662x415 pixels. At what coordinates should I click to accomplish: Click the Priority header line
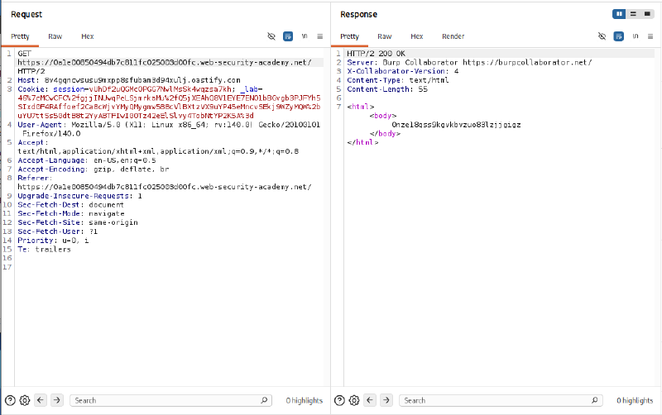(53, 241)
